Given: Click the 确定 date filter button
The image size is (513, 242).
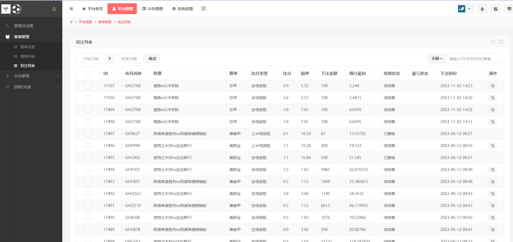Looking at the screenshot, I should [152, 59].
